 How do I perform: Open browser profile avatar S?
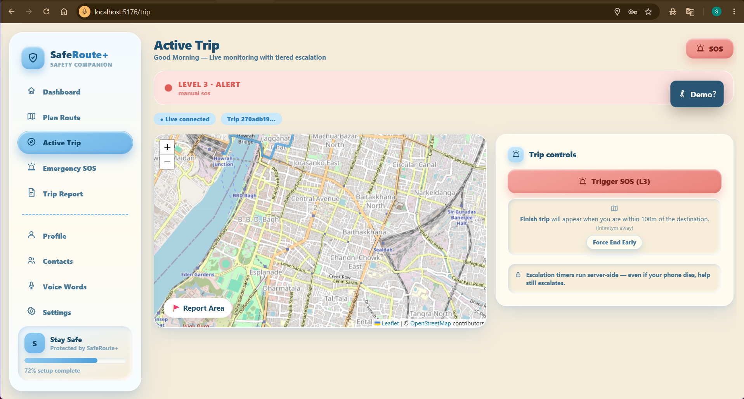tap(716, 12)
